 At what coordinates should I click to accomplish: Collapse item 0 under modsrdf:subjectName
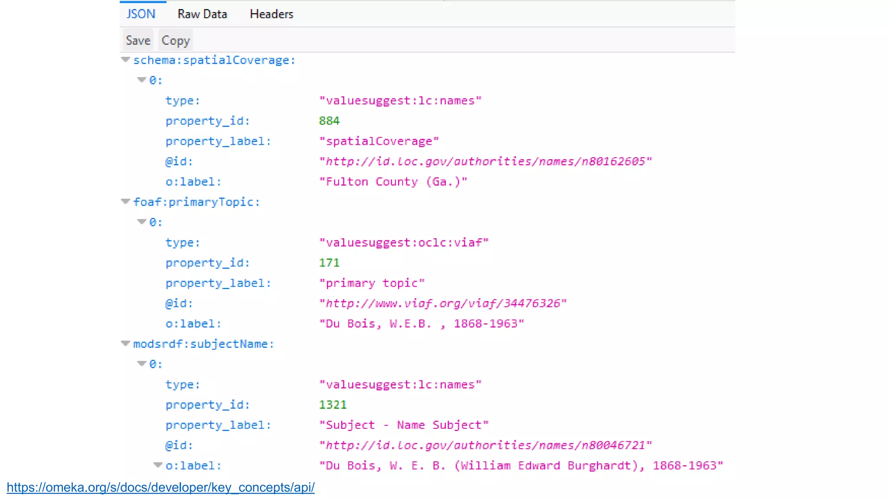[141, 364]
